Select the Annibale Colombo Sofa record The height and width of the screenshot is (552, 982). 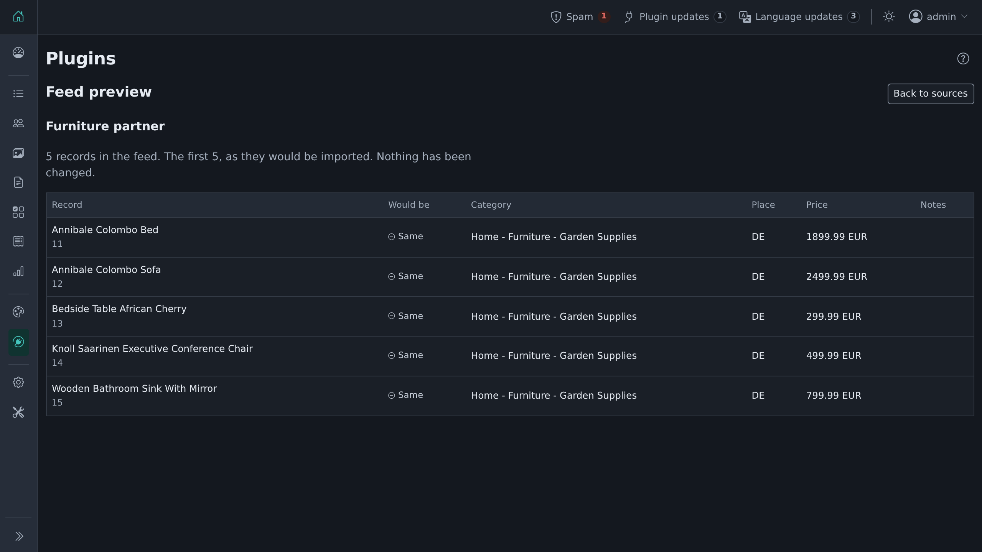(x=106, y=269)
